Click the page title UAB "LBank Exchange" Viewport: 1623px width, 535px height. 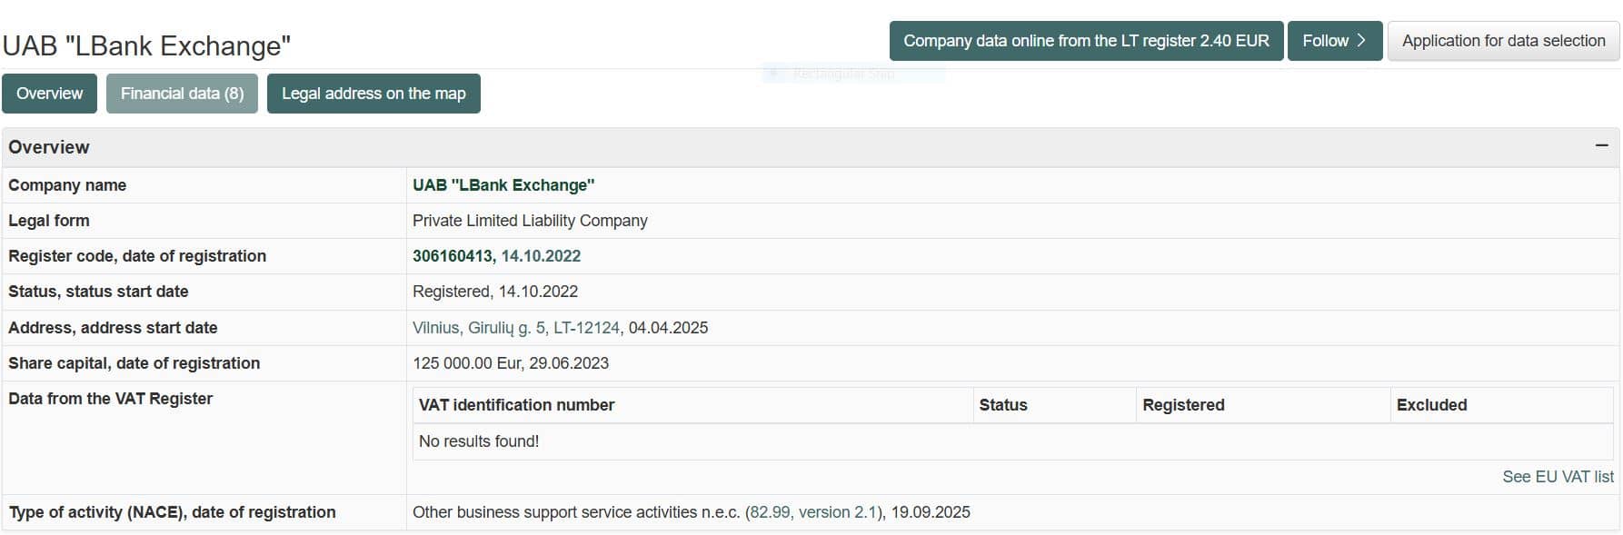point(146,45)
